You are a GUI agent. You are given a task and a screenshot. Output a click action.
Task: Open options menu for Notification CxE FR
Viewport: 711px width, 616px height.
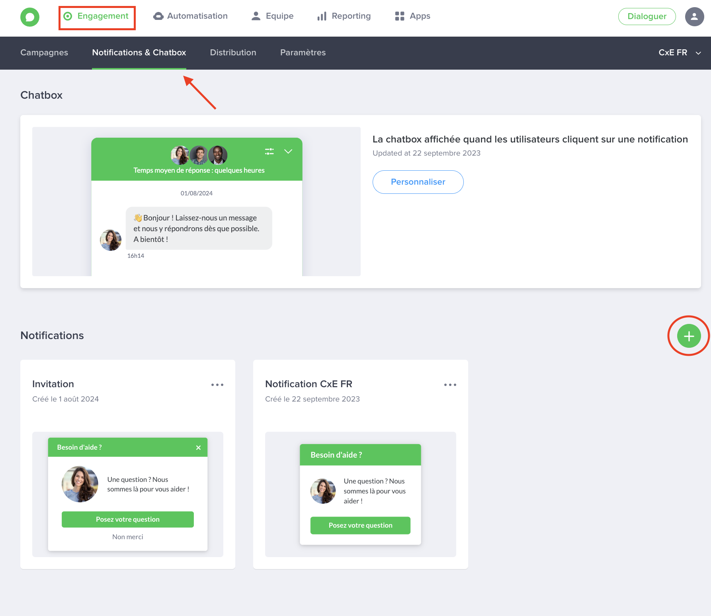pyautogui.click(x=450, y=385)
